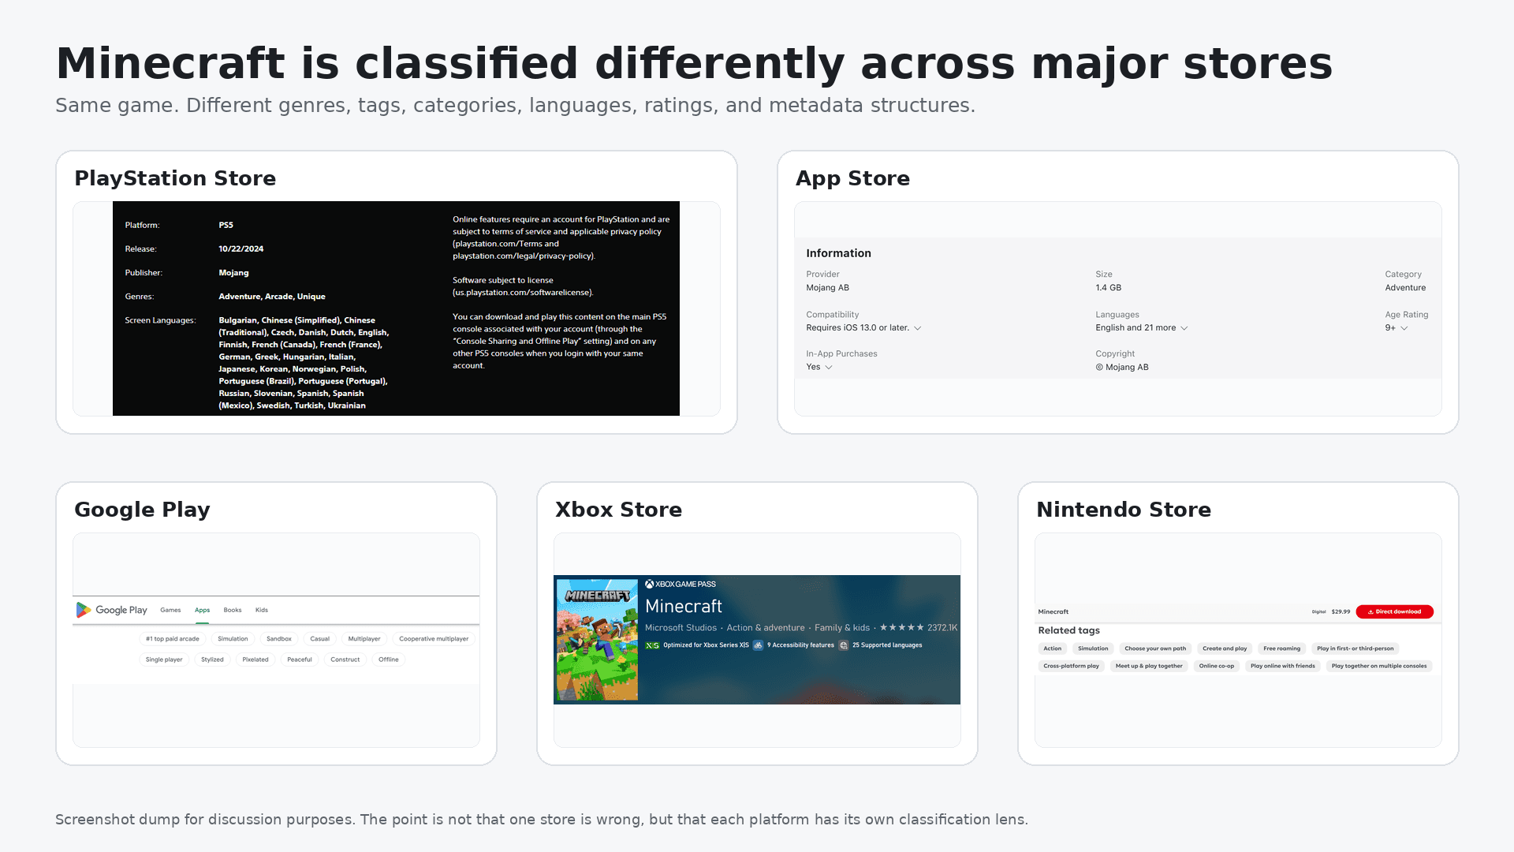Click the Simulation related tag in Nintendo Store
Viewport: 1514px width, 852px height.
tap(1093, 648)
